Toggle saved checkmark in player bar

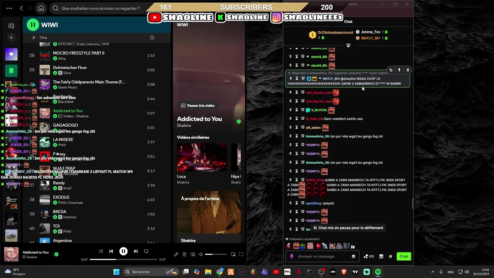(56, 254)
